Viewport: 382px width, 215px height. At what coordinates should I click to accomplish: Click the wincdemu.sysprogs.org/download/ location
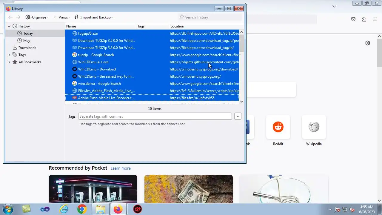pyautogui.click(x=204, y=69)
